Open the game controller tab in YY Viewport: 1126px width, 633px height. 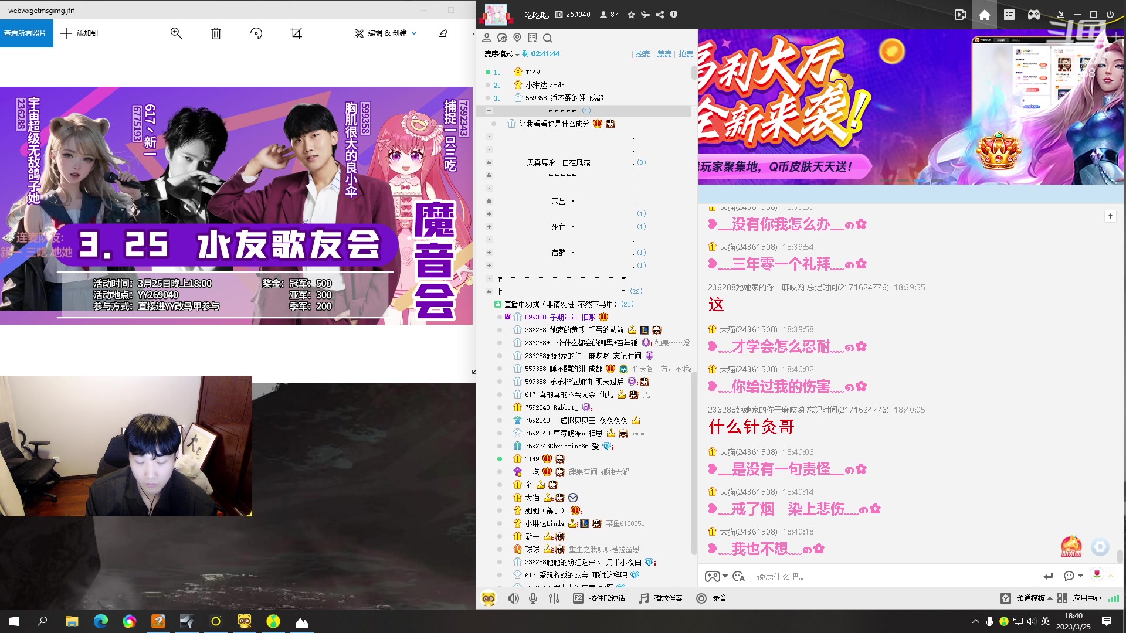1034,15
